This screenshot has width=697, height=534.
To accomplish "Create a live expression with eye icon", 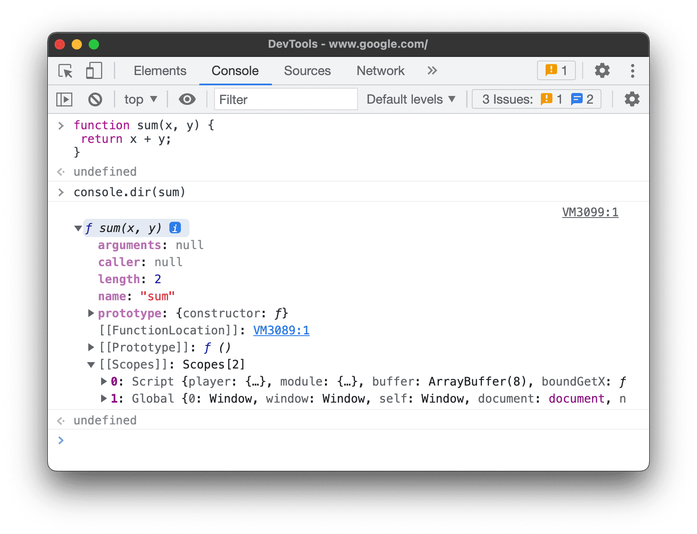I will pos(187,99).
